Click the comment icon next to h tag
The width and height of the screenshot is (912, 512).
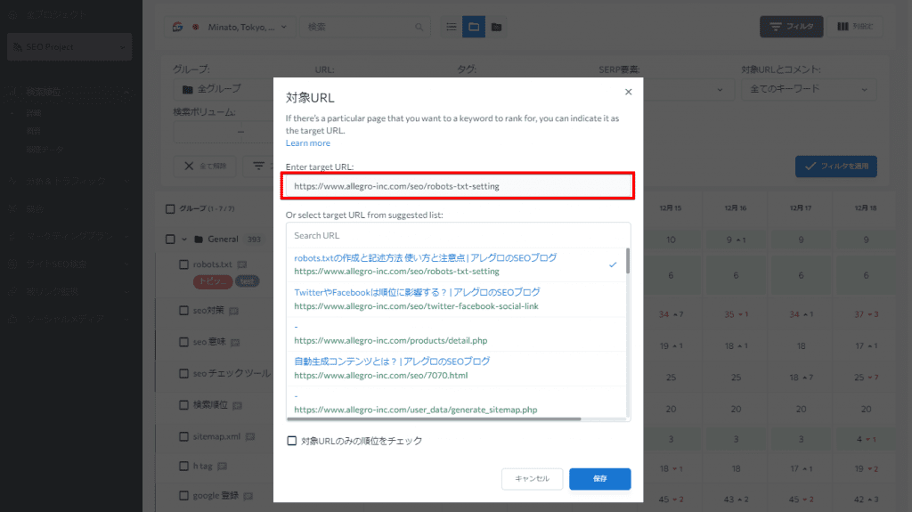[222, 467]
